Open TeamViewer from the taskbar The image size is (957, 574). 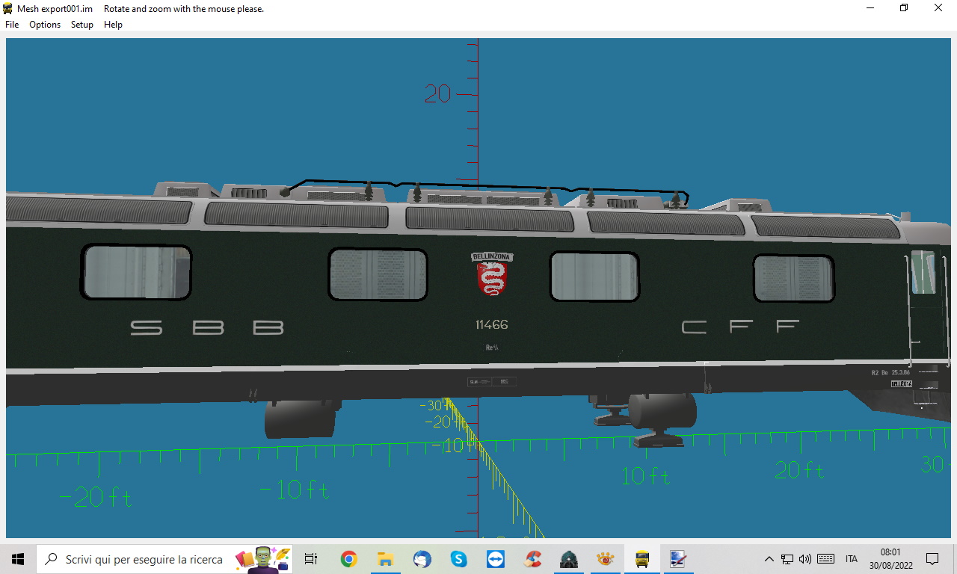tap(495, 559)
